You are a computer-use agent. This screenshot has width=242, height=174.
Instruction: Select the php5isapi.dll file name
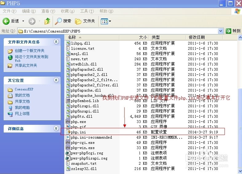coord(85,106)
